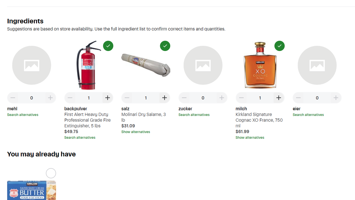This screenshot has width=355, height=200.
Task: Click the zucker quantity field
Action: pos(203,98)
